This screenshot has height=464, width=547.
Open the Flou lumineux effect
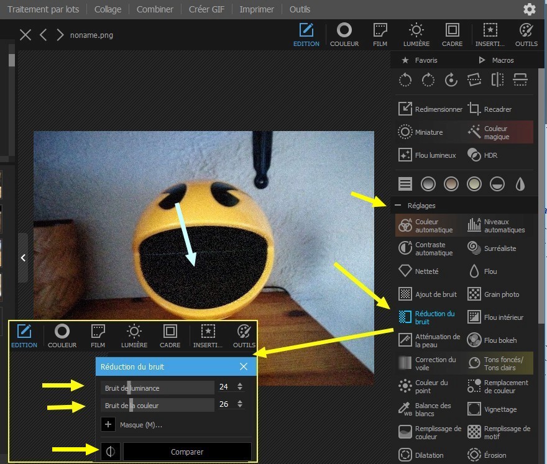(427, 155)
